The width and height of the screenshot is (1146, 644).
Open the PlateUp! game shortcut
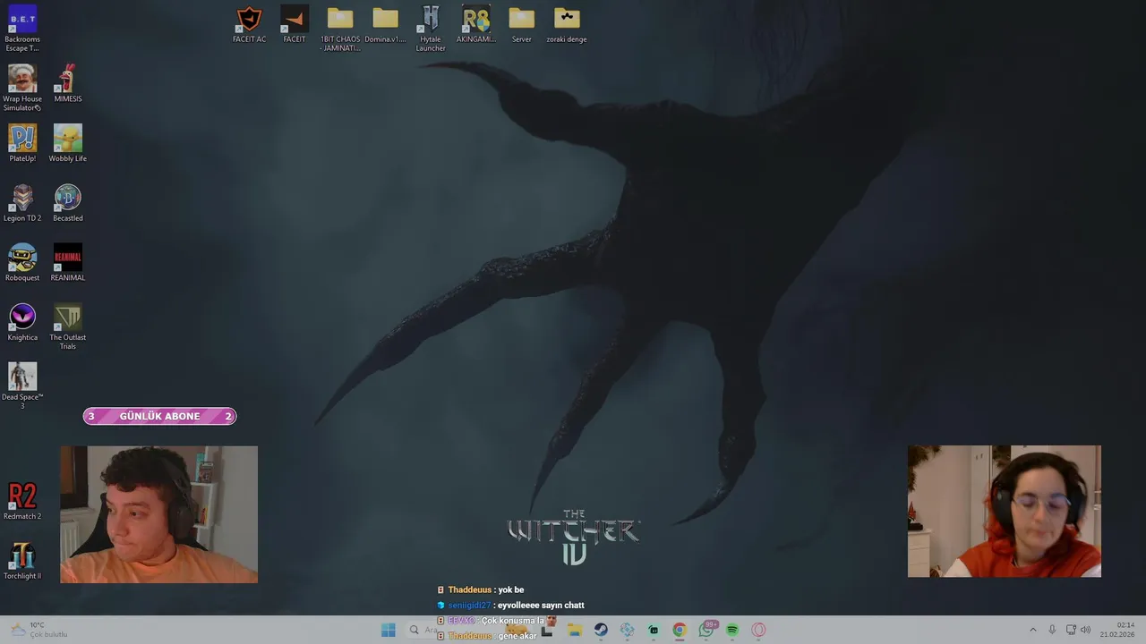pos(22,143)
